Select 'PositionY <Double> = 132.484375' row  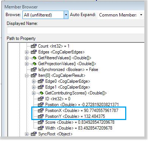[75, 116]
